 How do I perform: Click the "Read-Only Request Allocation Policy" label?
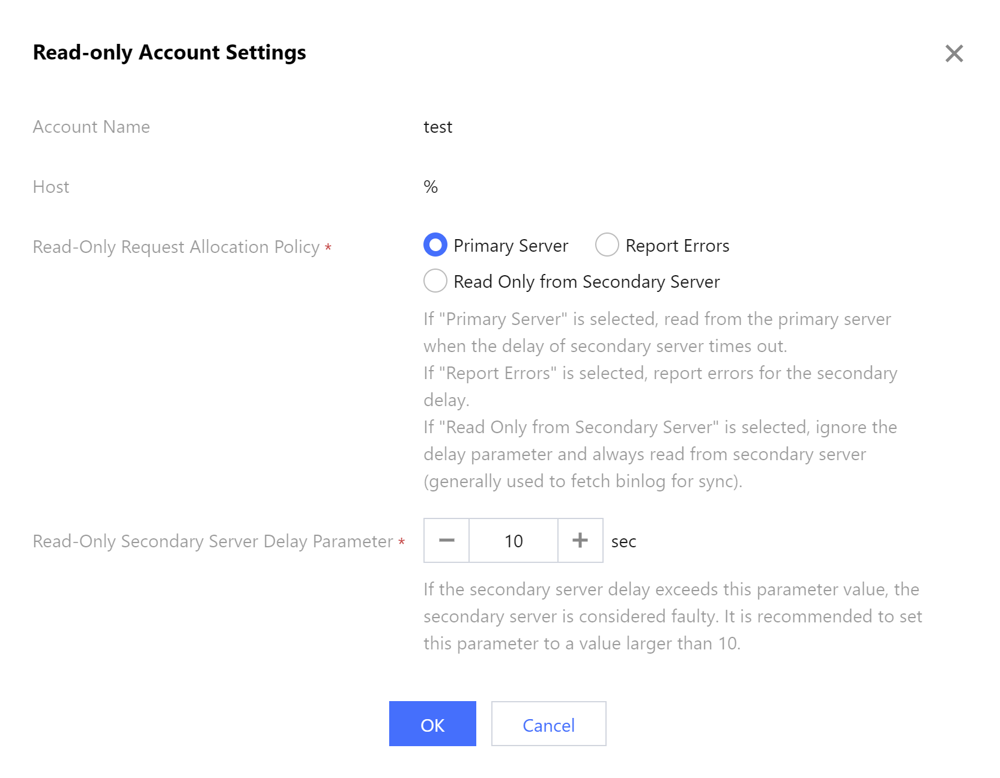pyautogui.click(x=176, y=247)
